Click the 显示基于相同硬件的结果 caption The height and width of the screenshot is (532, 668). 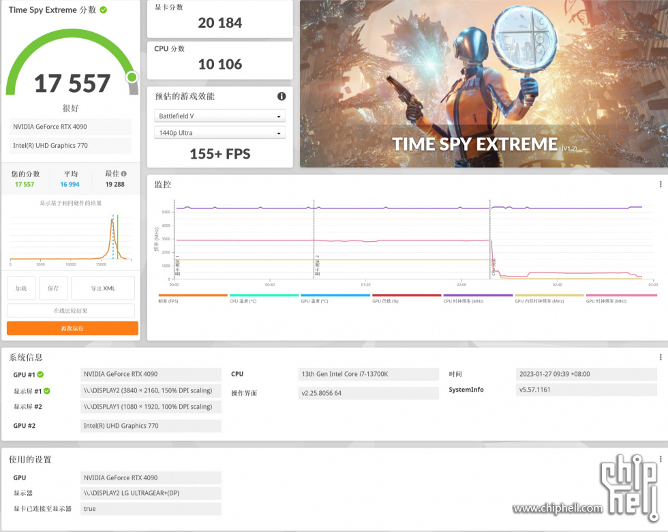coord(71,203)
